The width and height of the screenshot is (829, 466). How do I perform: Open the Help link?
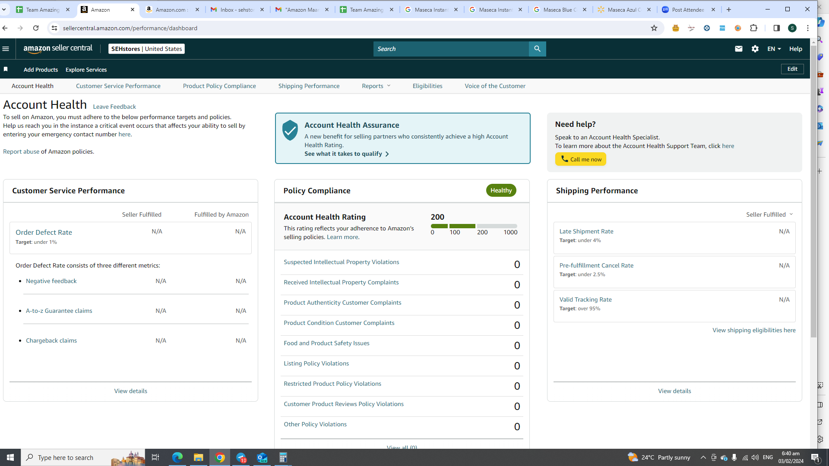click(x=796, y=49)
